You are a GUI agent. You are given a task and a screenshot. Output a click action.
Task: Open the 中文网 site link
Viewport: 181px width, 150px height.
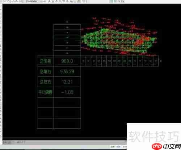point(172,146)
